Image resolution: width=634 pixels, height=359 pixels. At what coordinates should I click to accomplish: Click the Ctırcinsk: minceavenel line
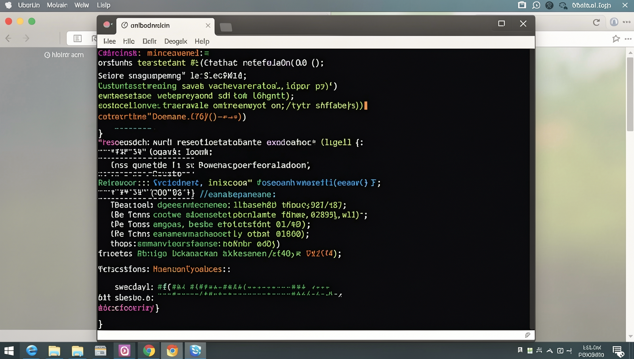(x=154, y=53)
